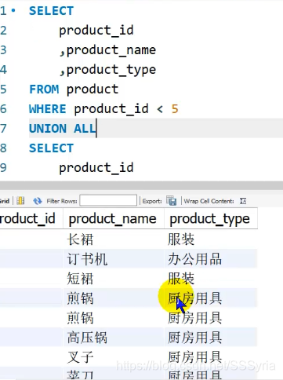Click the FROM product line

coord(74,90)
